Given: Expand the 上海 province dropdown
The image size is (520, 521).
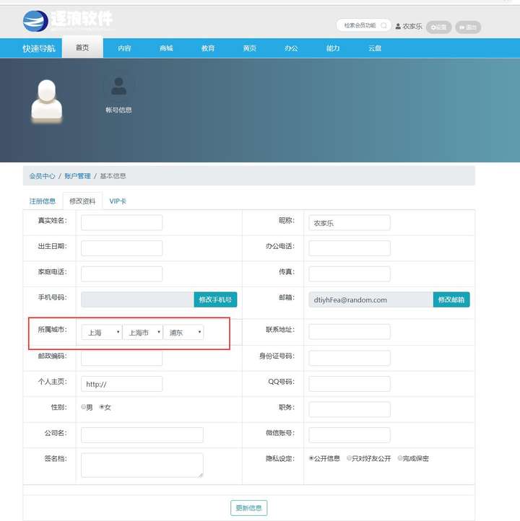Looking at the screenshot, I should (101, 333).
